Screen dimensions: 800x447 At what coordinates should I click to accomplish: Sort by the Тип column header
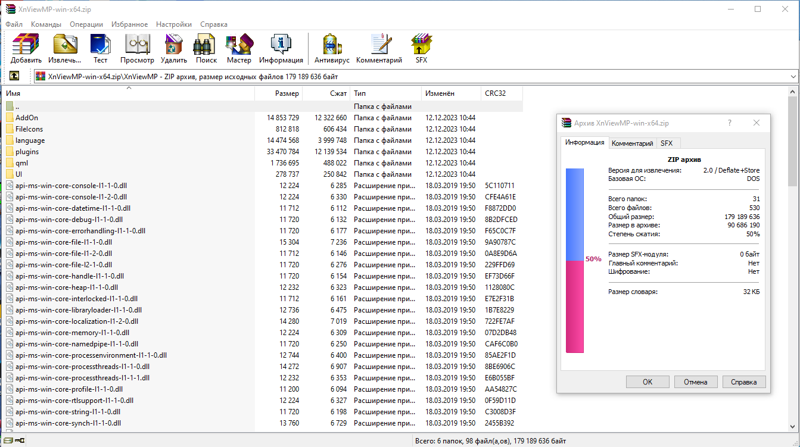(386, 93)
